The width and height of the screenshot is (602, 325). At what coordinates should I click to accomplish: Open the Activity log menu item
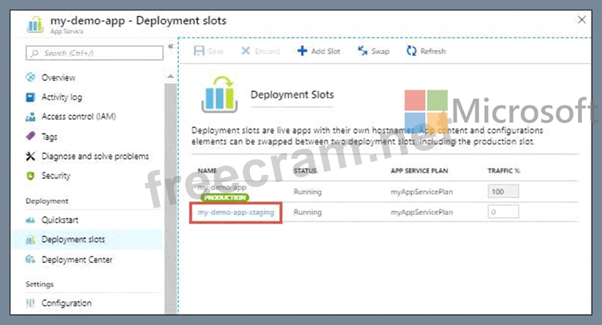point(61,97)
